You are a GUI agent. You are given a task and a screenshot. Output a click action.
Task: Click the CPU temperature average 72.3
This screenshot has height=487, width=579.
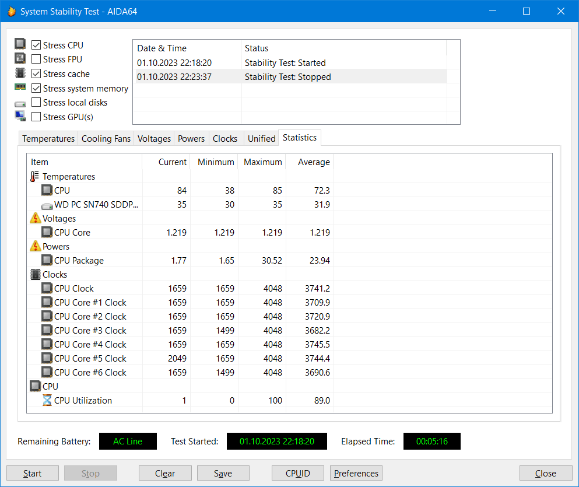tap(322, 191)
